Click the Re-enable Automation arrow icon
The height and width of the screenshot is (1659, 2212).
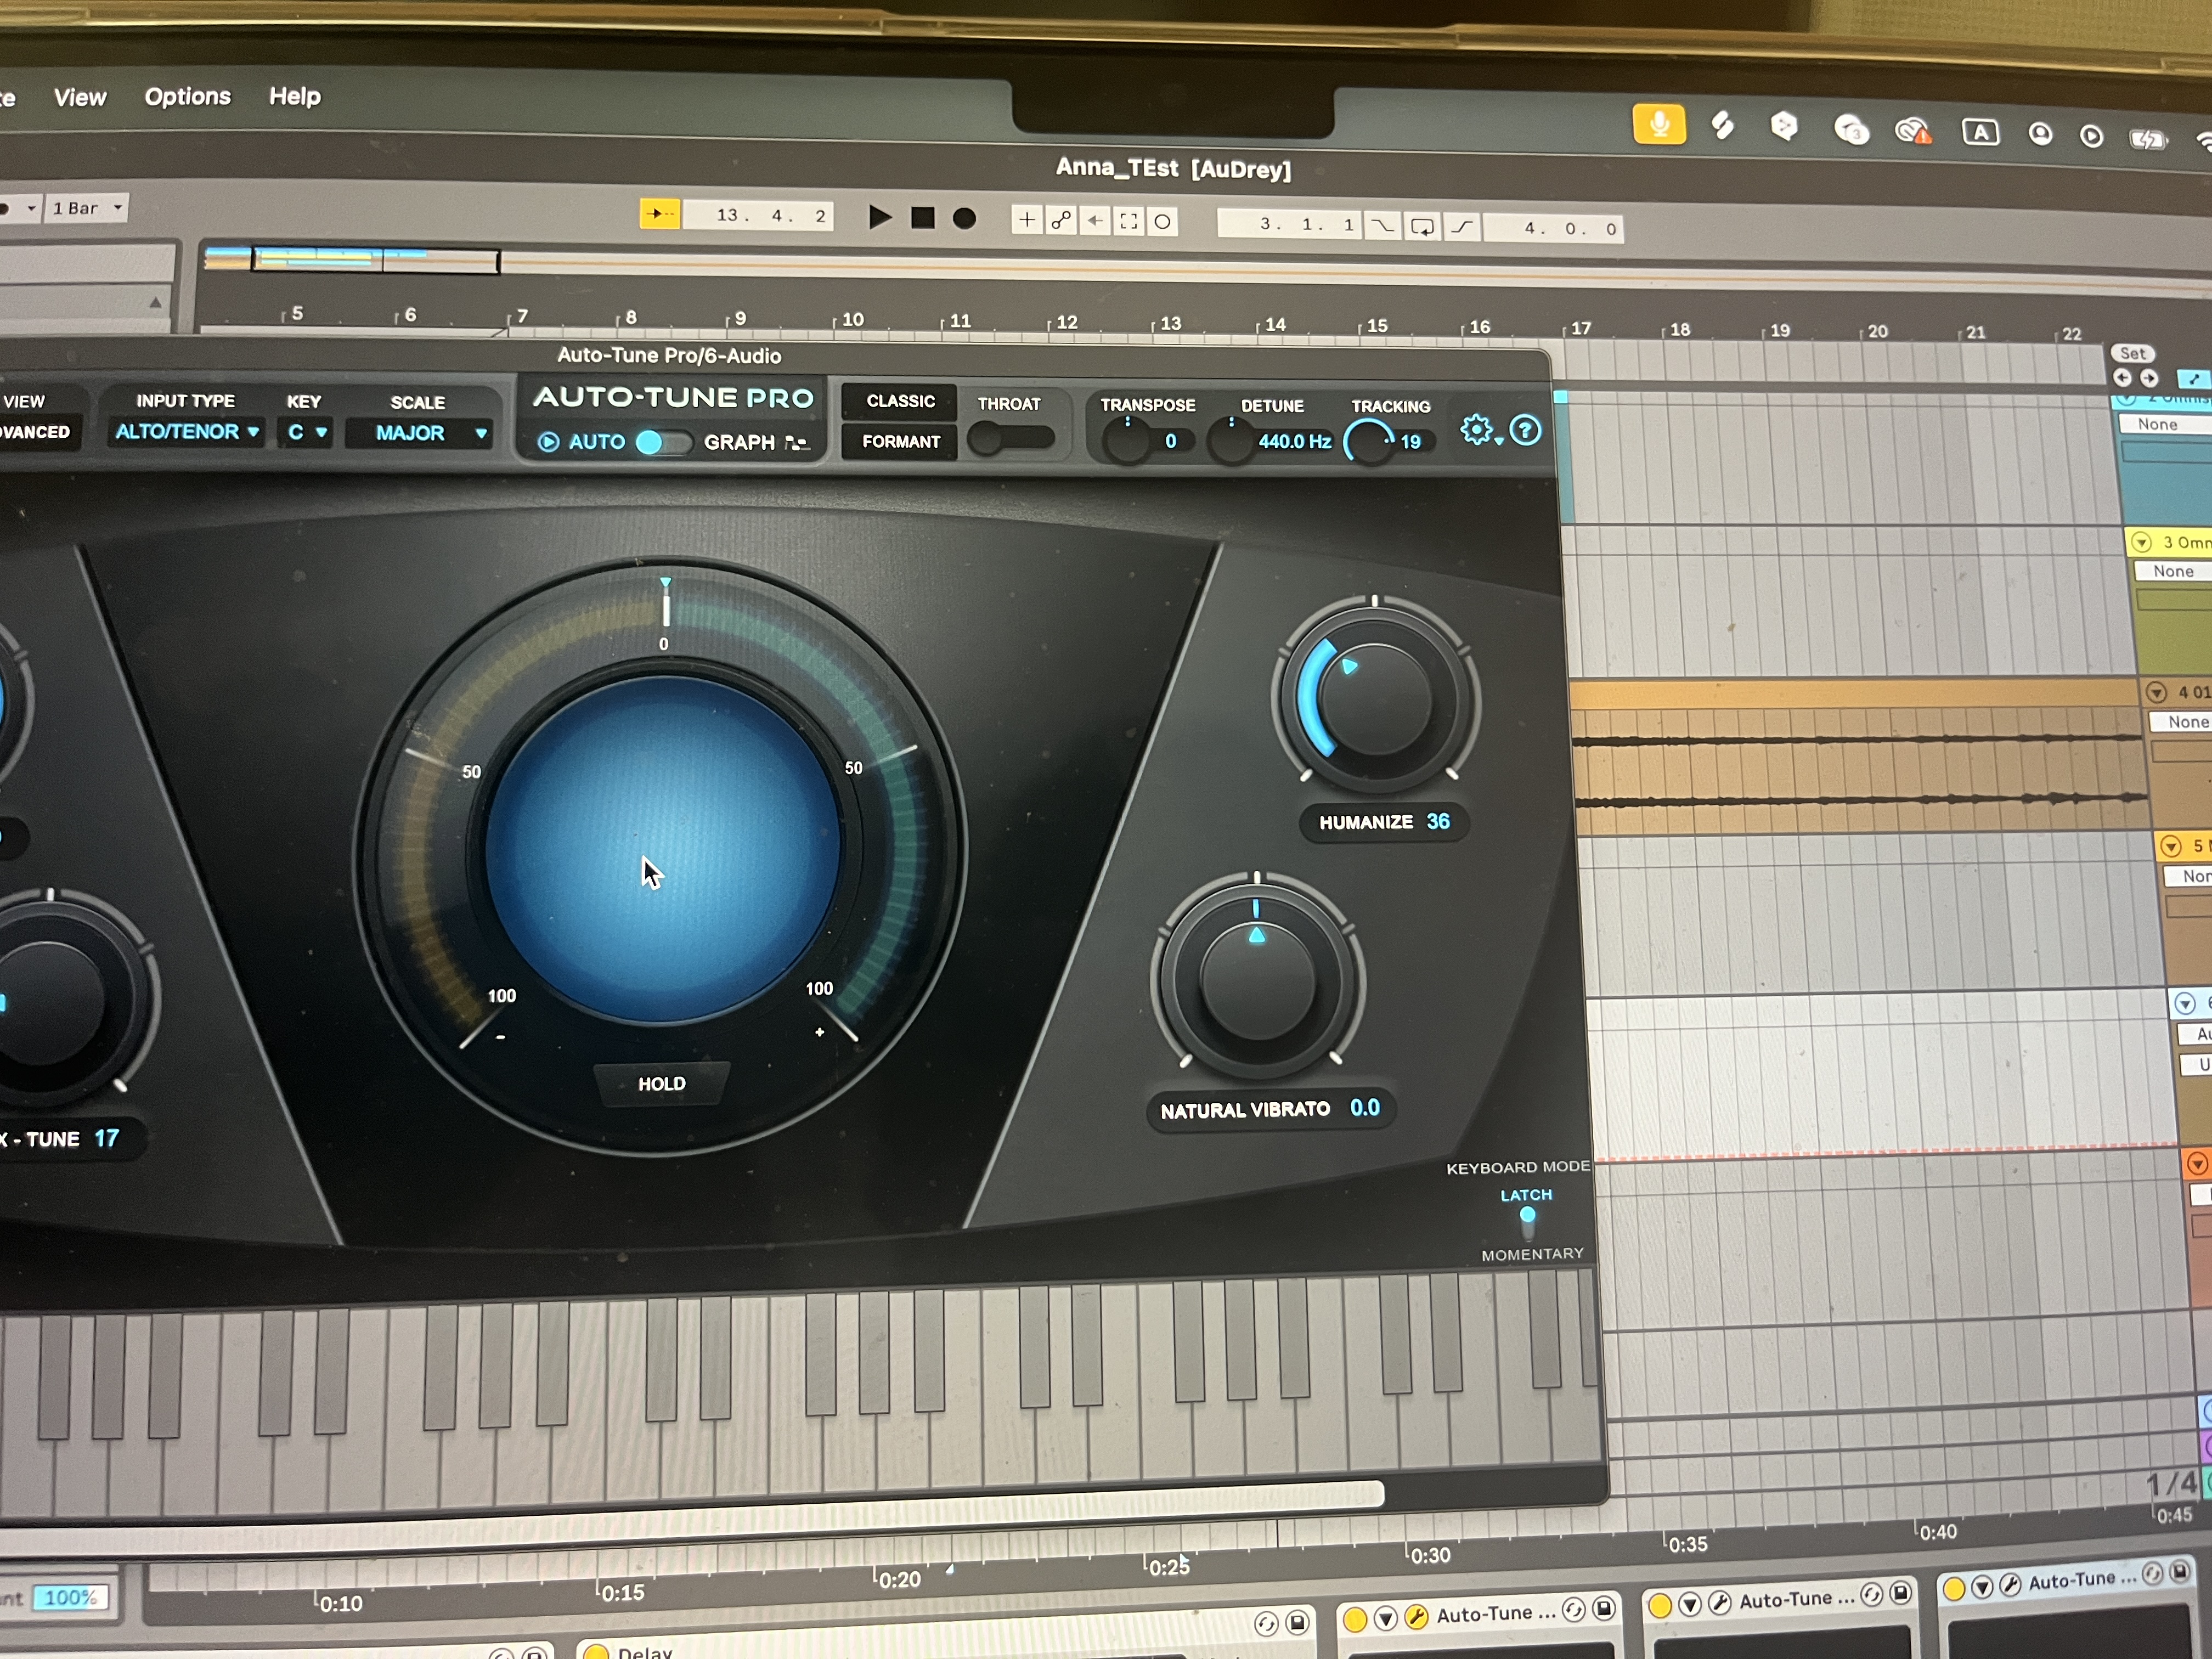(x=1095, y=221)
